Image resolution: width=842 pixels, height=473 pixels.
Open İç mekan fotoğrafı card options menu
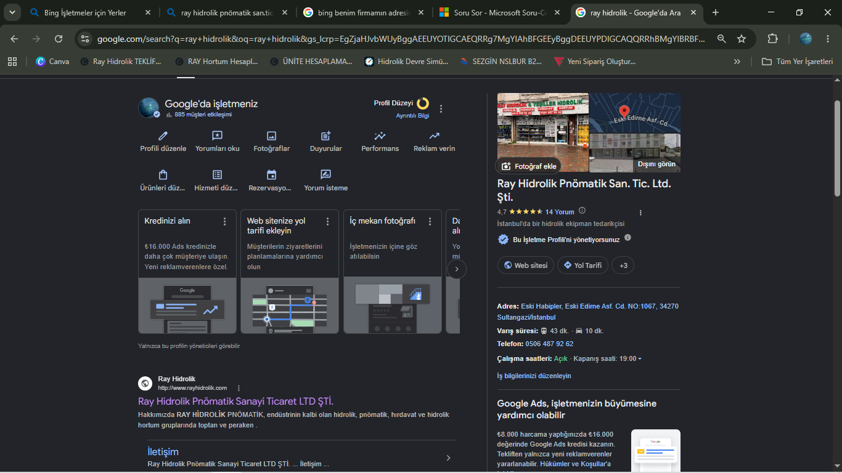click(x=430, y=222)
